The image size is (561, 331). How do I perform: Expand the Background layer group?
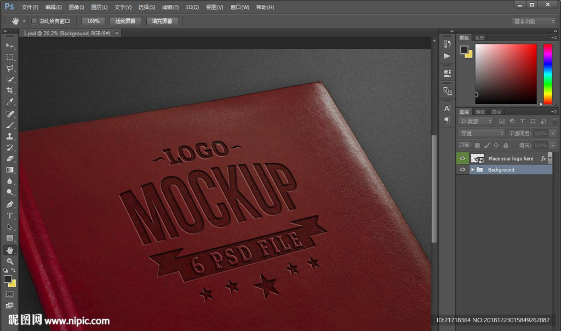pyautogui.click(x=473, y=170)
